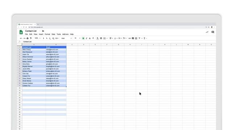Open the Edit menu
The width and height of the screenshot is (232, 130).
[x=30, y=34]
